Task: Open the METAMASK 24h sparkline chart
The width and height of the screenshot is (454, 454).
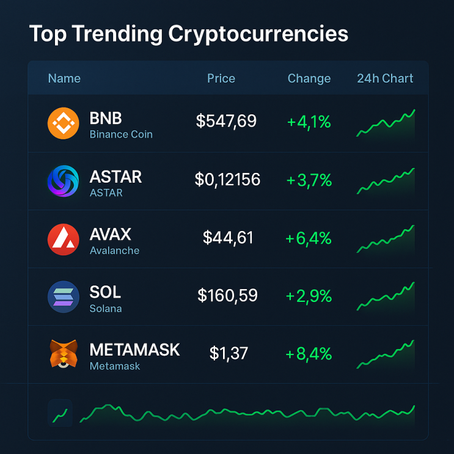Action: click(x=386, y=354)
